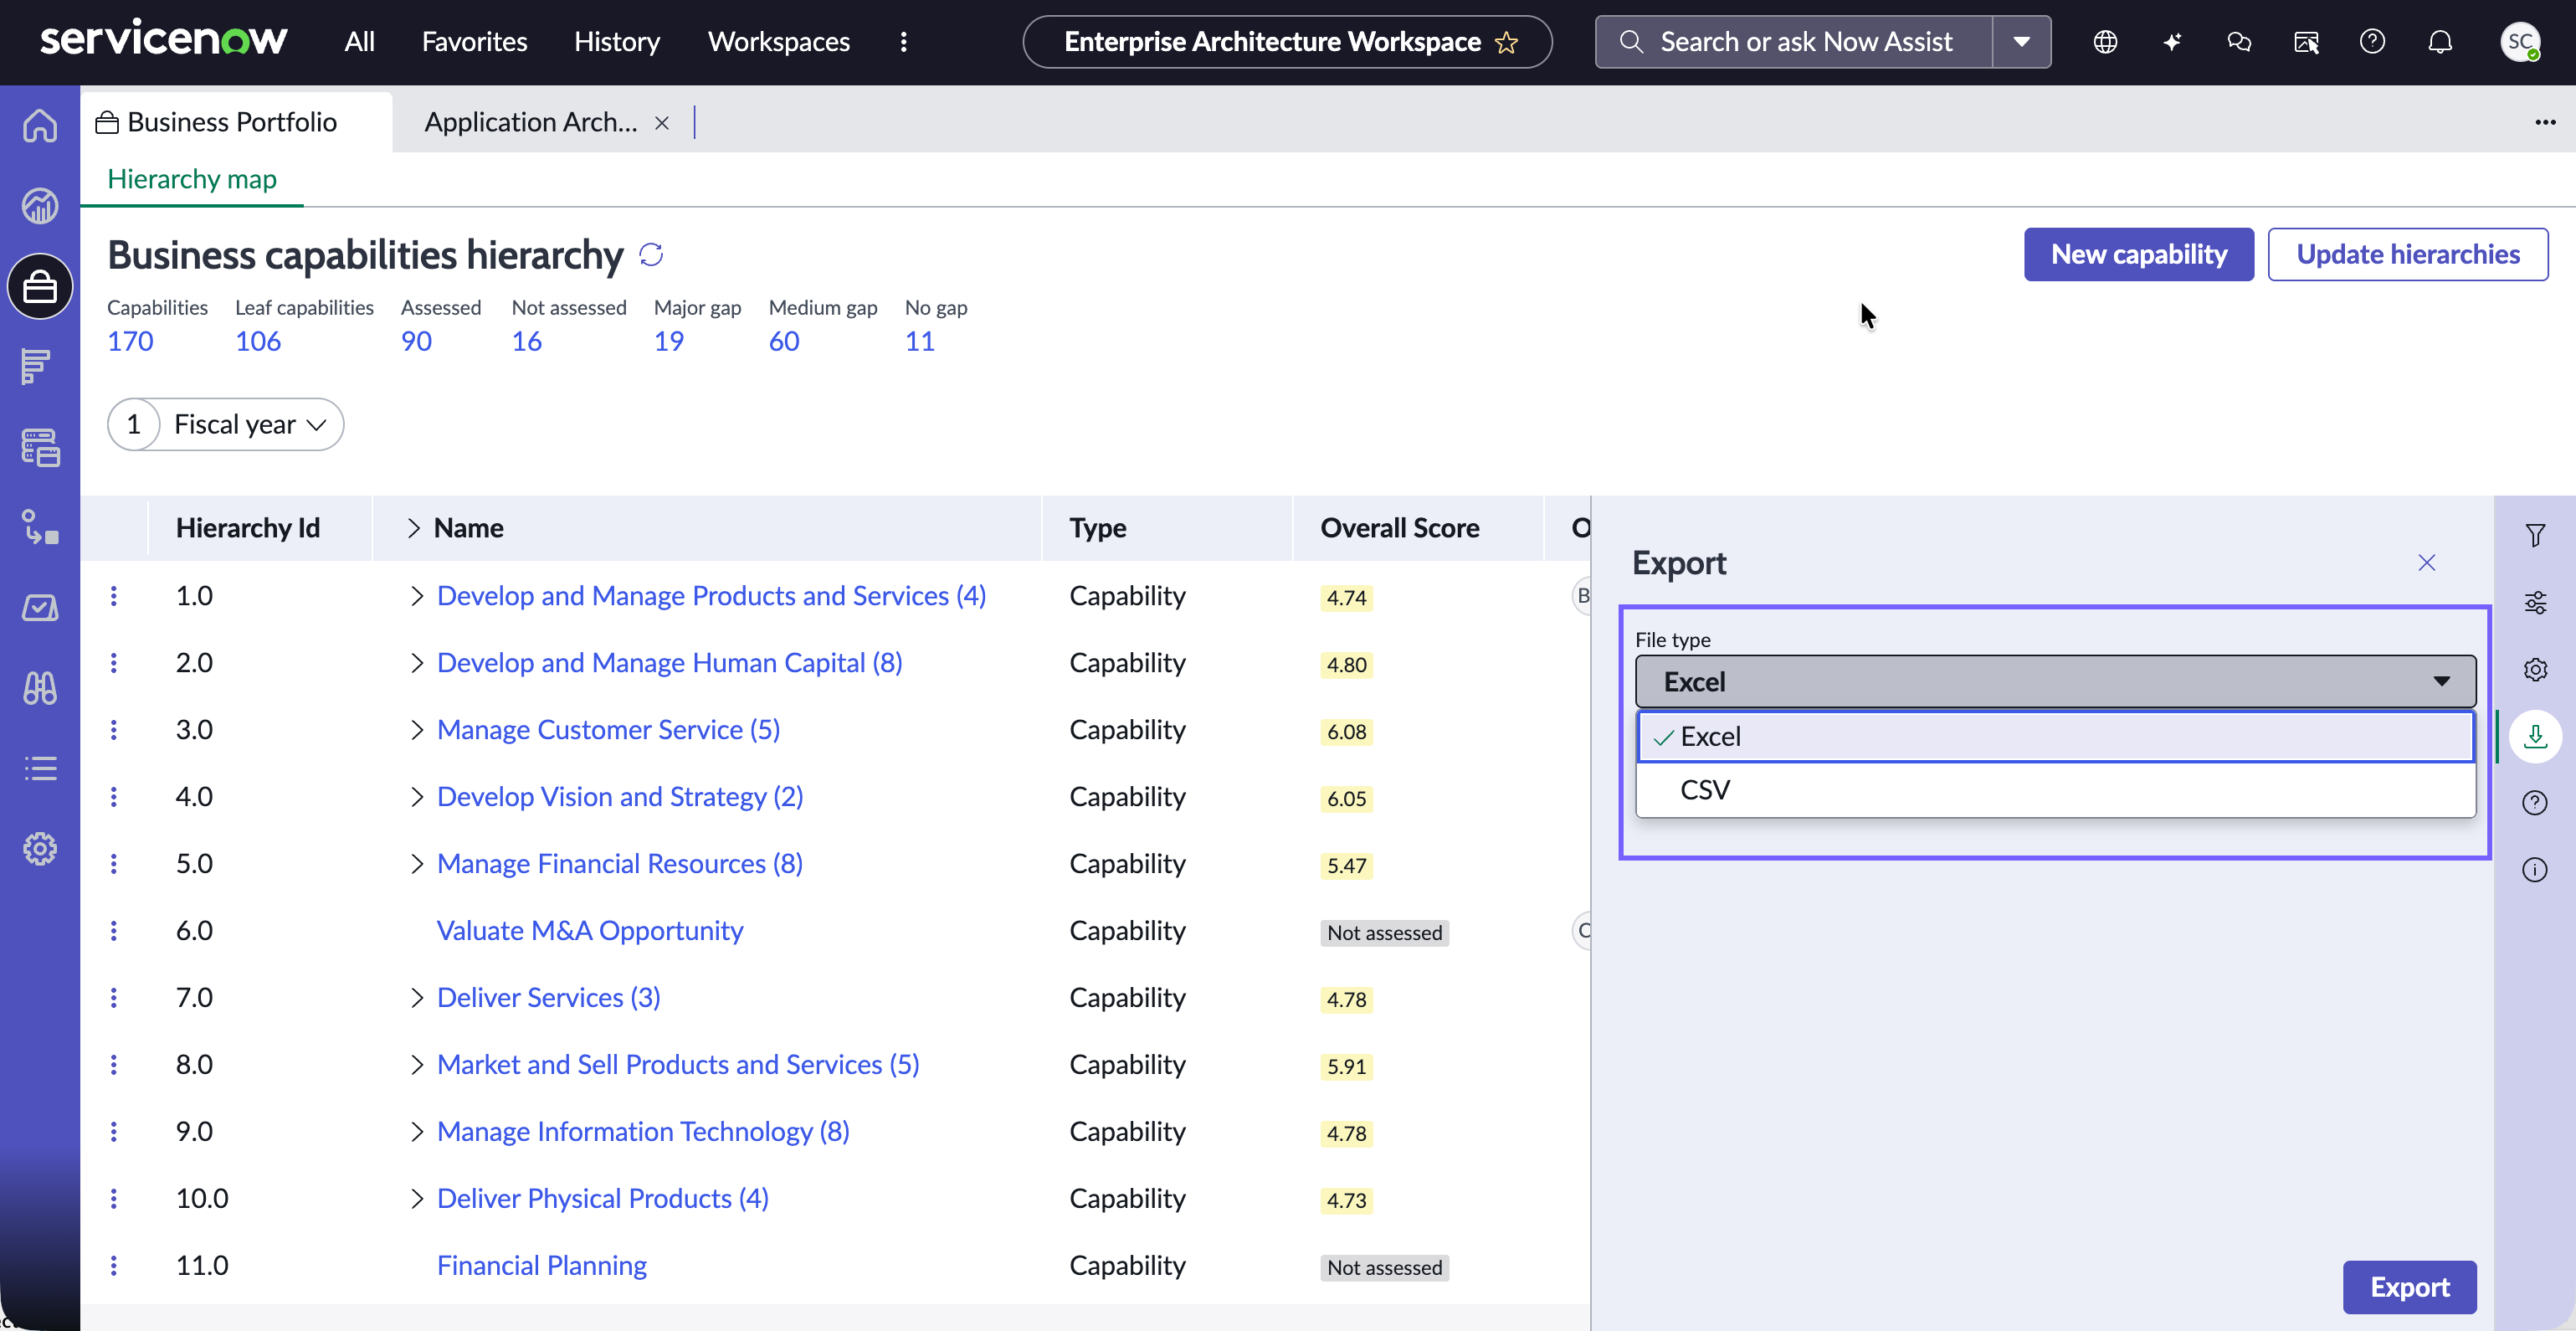Open the header screen inspect icon
Viewport: 2576px width, 1331px height.
point(2306,42)
